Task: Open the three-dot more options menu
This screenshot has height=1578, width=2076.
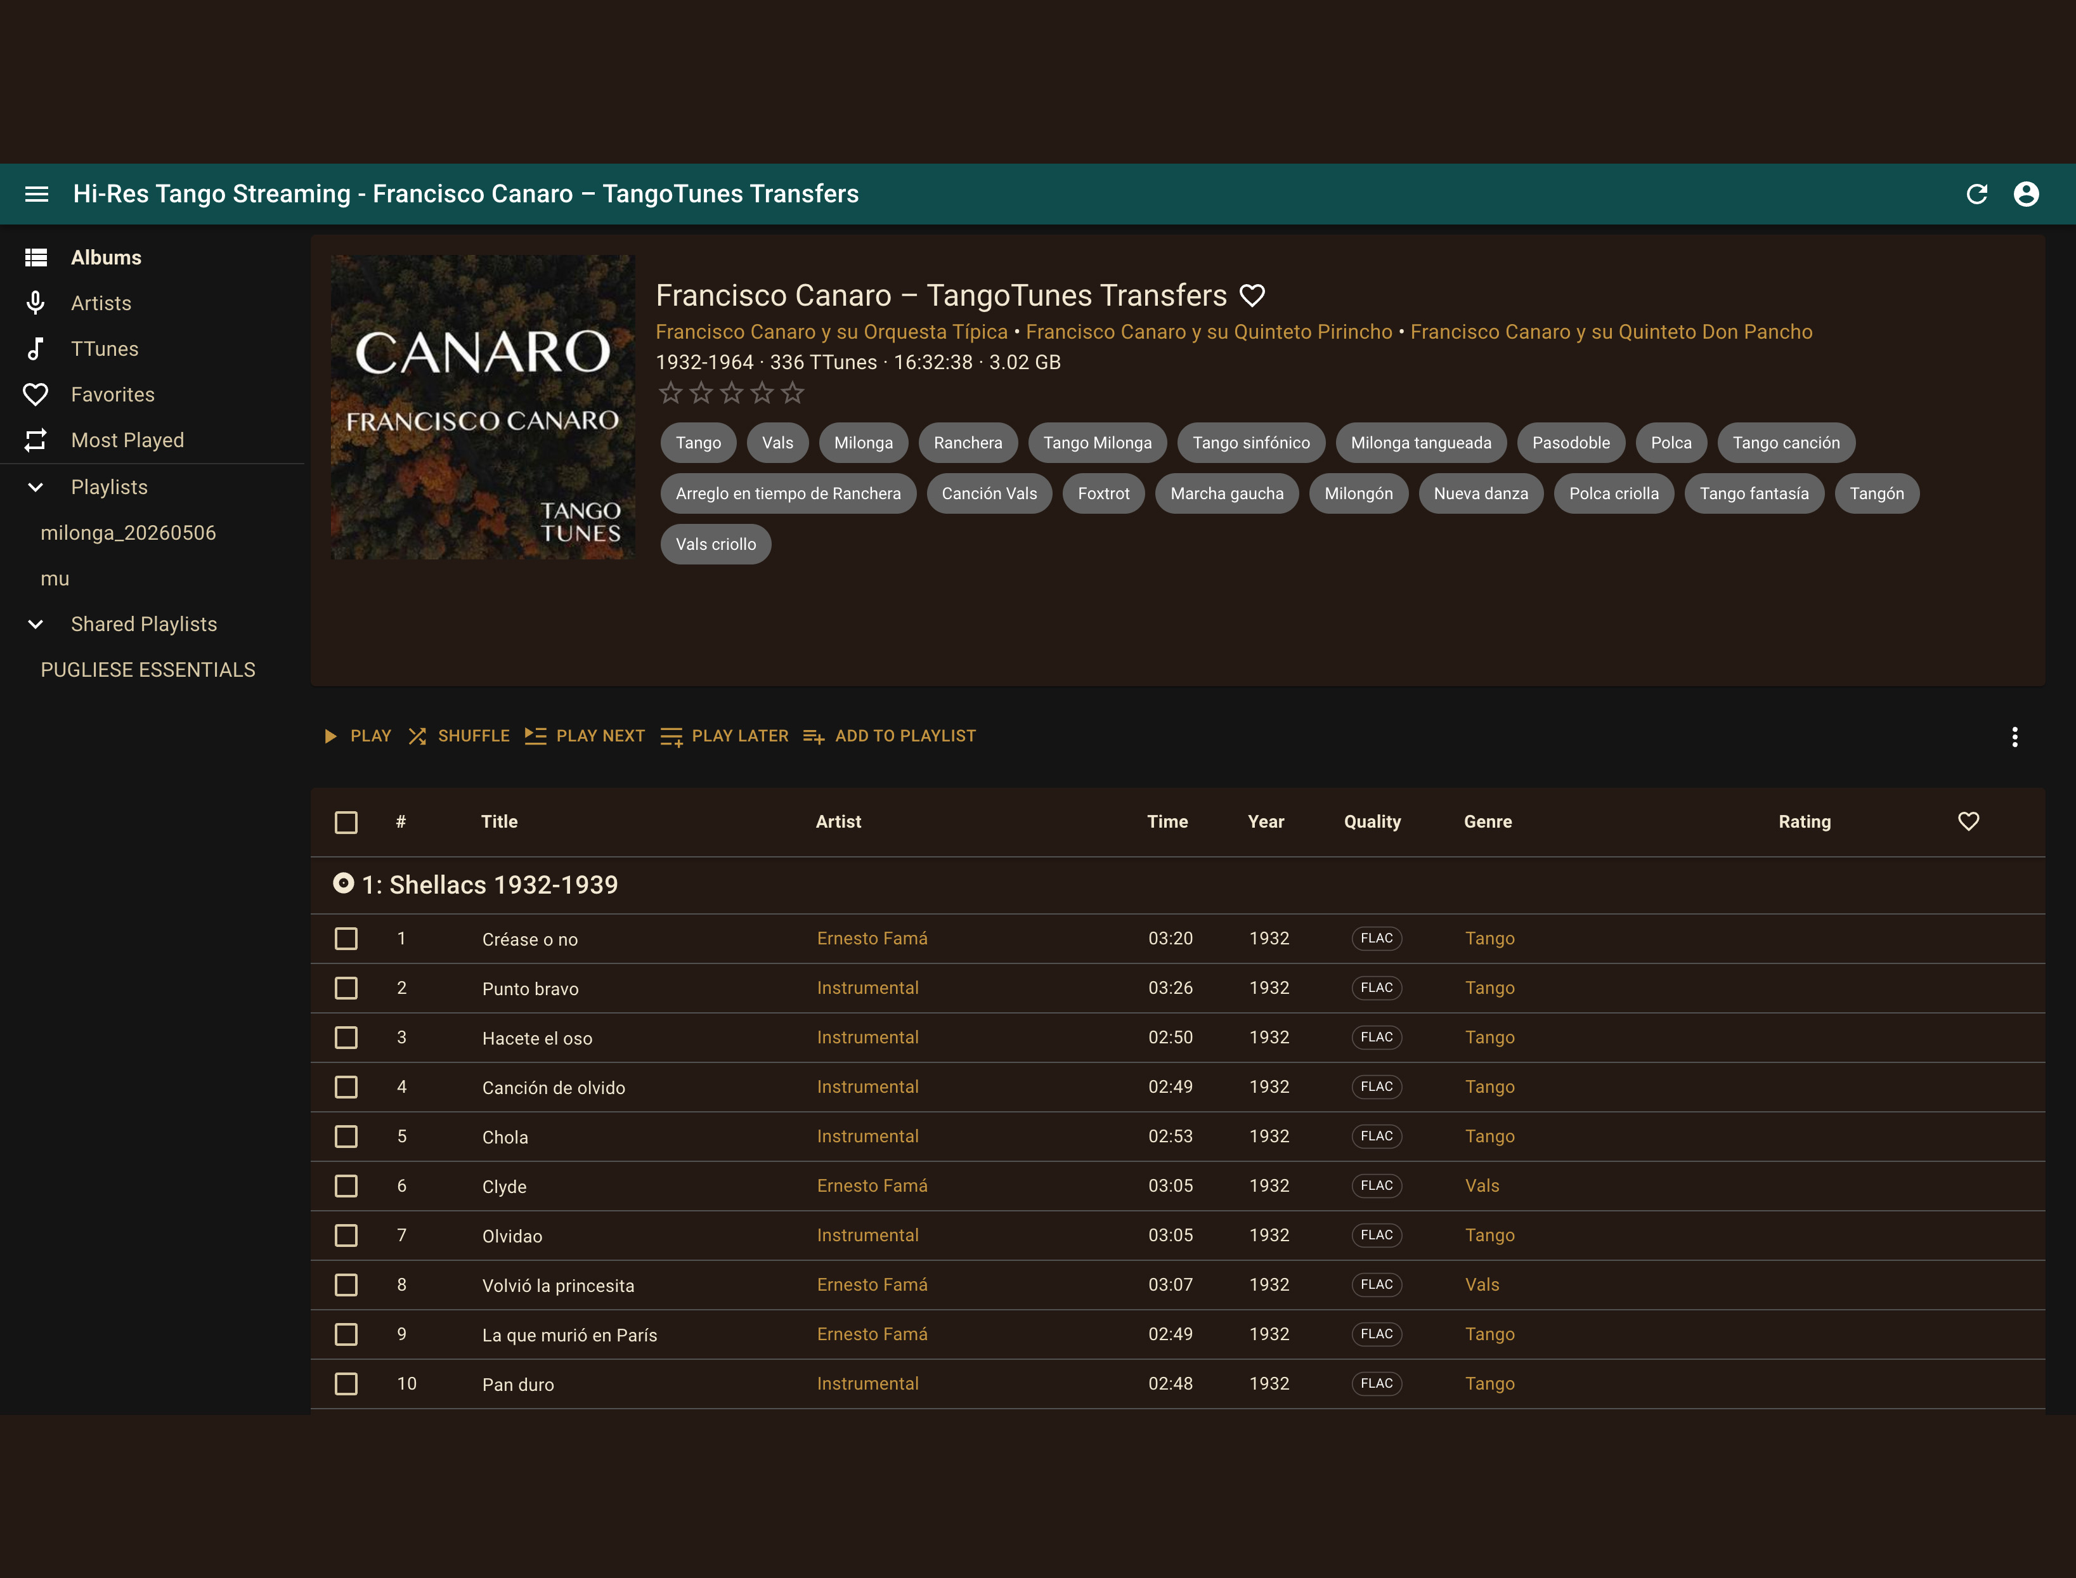Action: (x=2015, y=736)
